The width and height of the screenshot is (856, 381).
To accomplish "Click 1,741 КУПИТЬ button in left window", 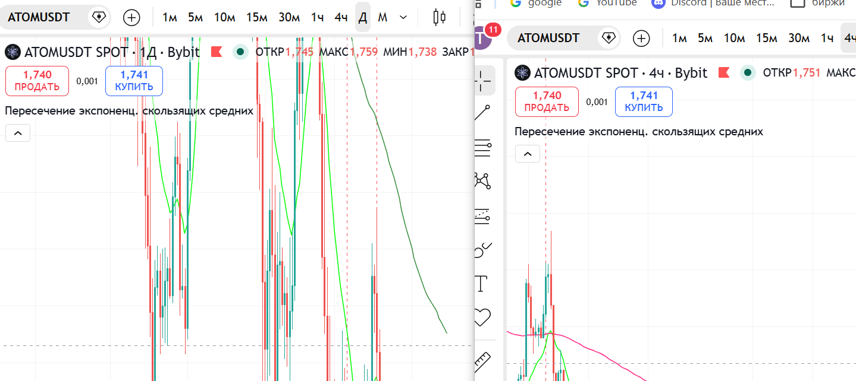I will pyautogui.click(x=134, y=81).
